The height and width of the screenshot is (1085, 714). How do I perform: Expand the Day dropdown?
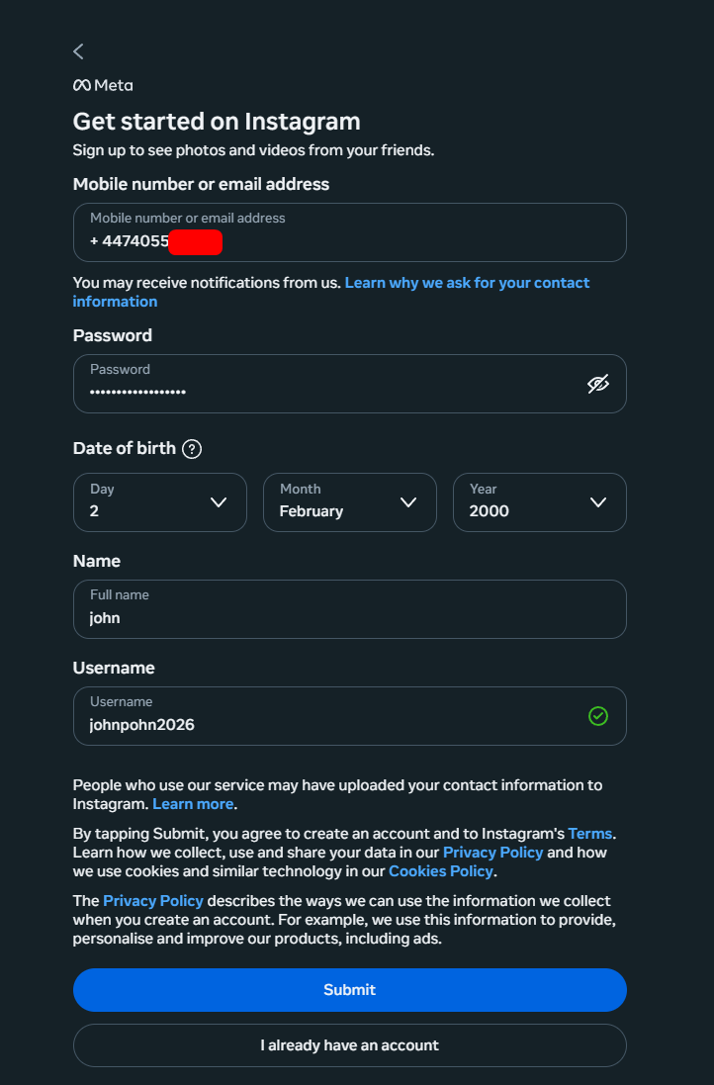[x=160, y=502]
